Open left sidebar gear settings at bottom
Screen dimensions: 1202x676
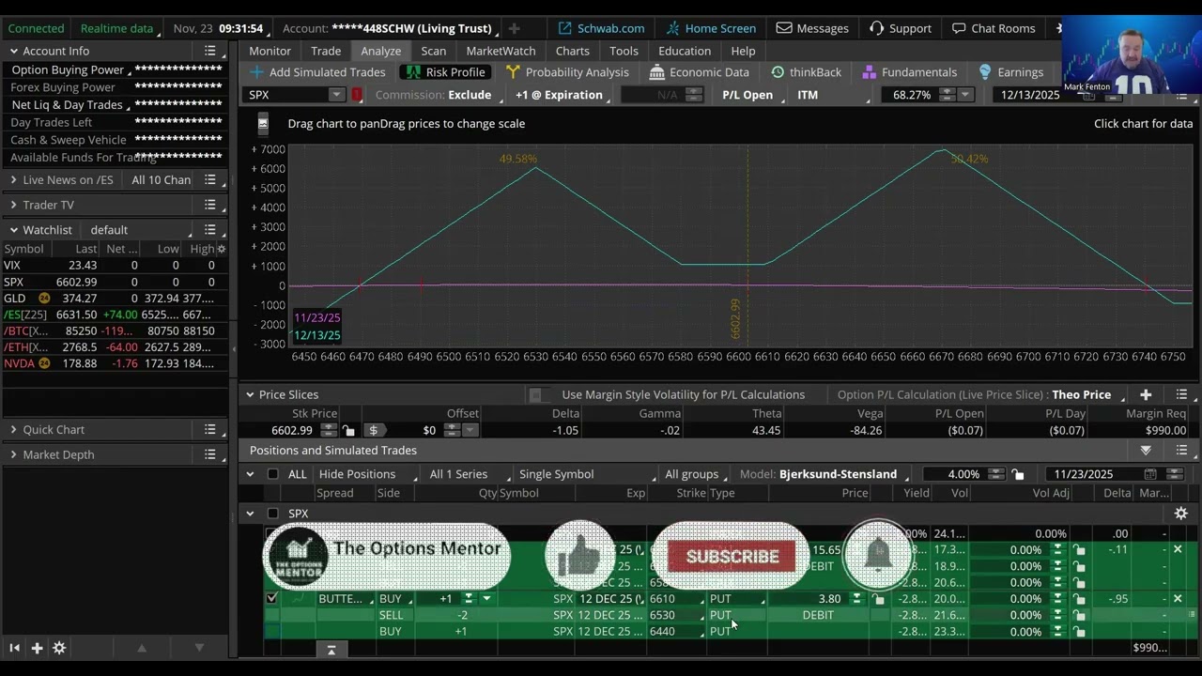click(x=59, y=648)
